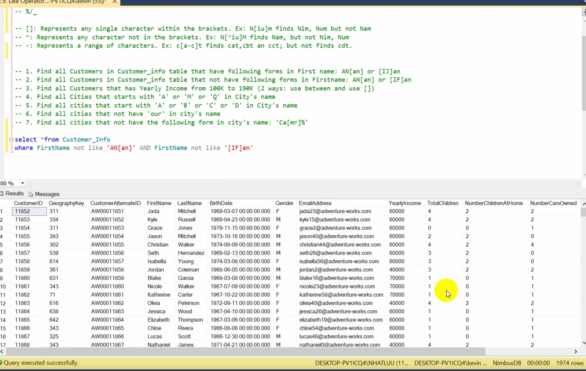Click the '1974 rows' status entry

pos(570,363)
